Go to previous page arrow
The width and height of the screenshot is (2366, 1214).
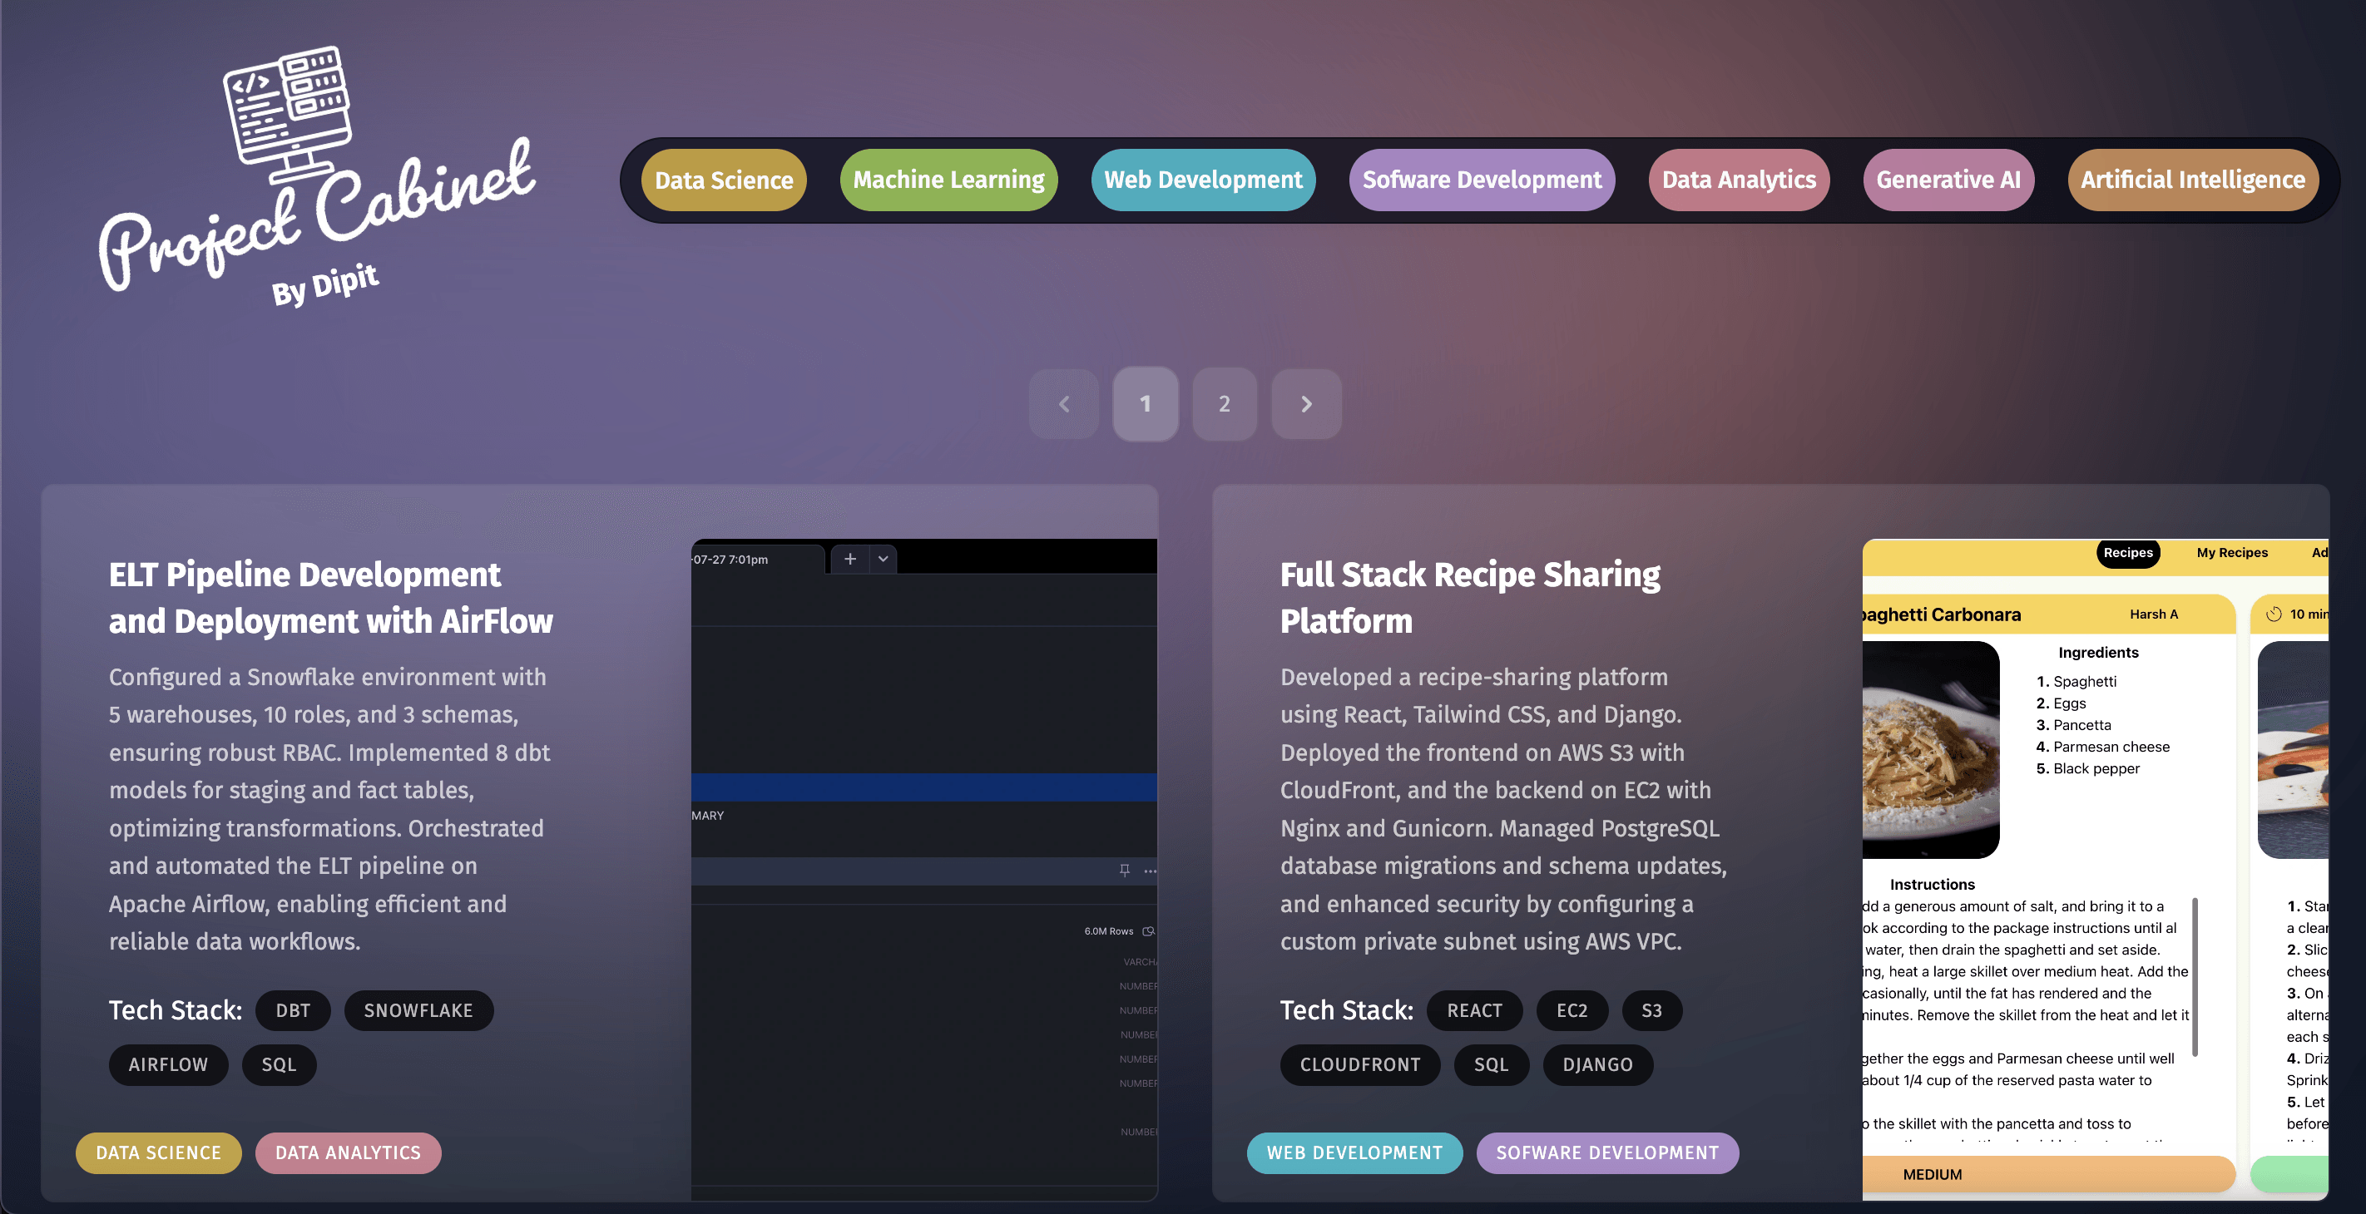pos(1065,404)
